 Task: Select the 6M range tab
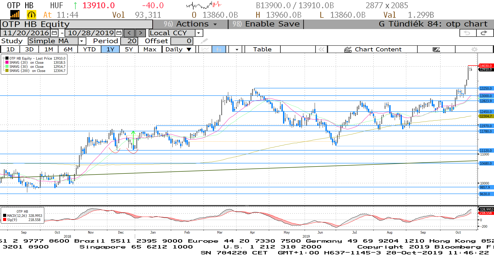point(68,49)
